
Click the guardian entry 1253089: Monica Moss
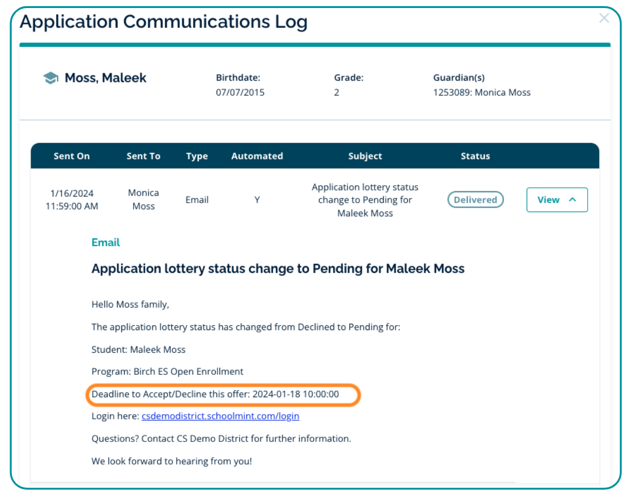[x=481, y=93]
